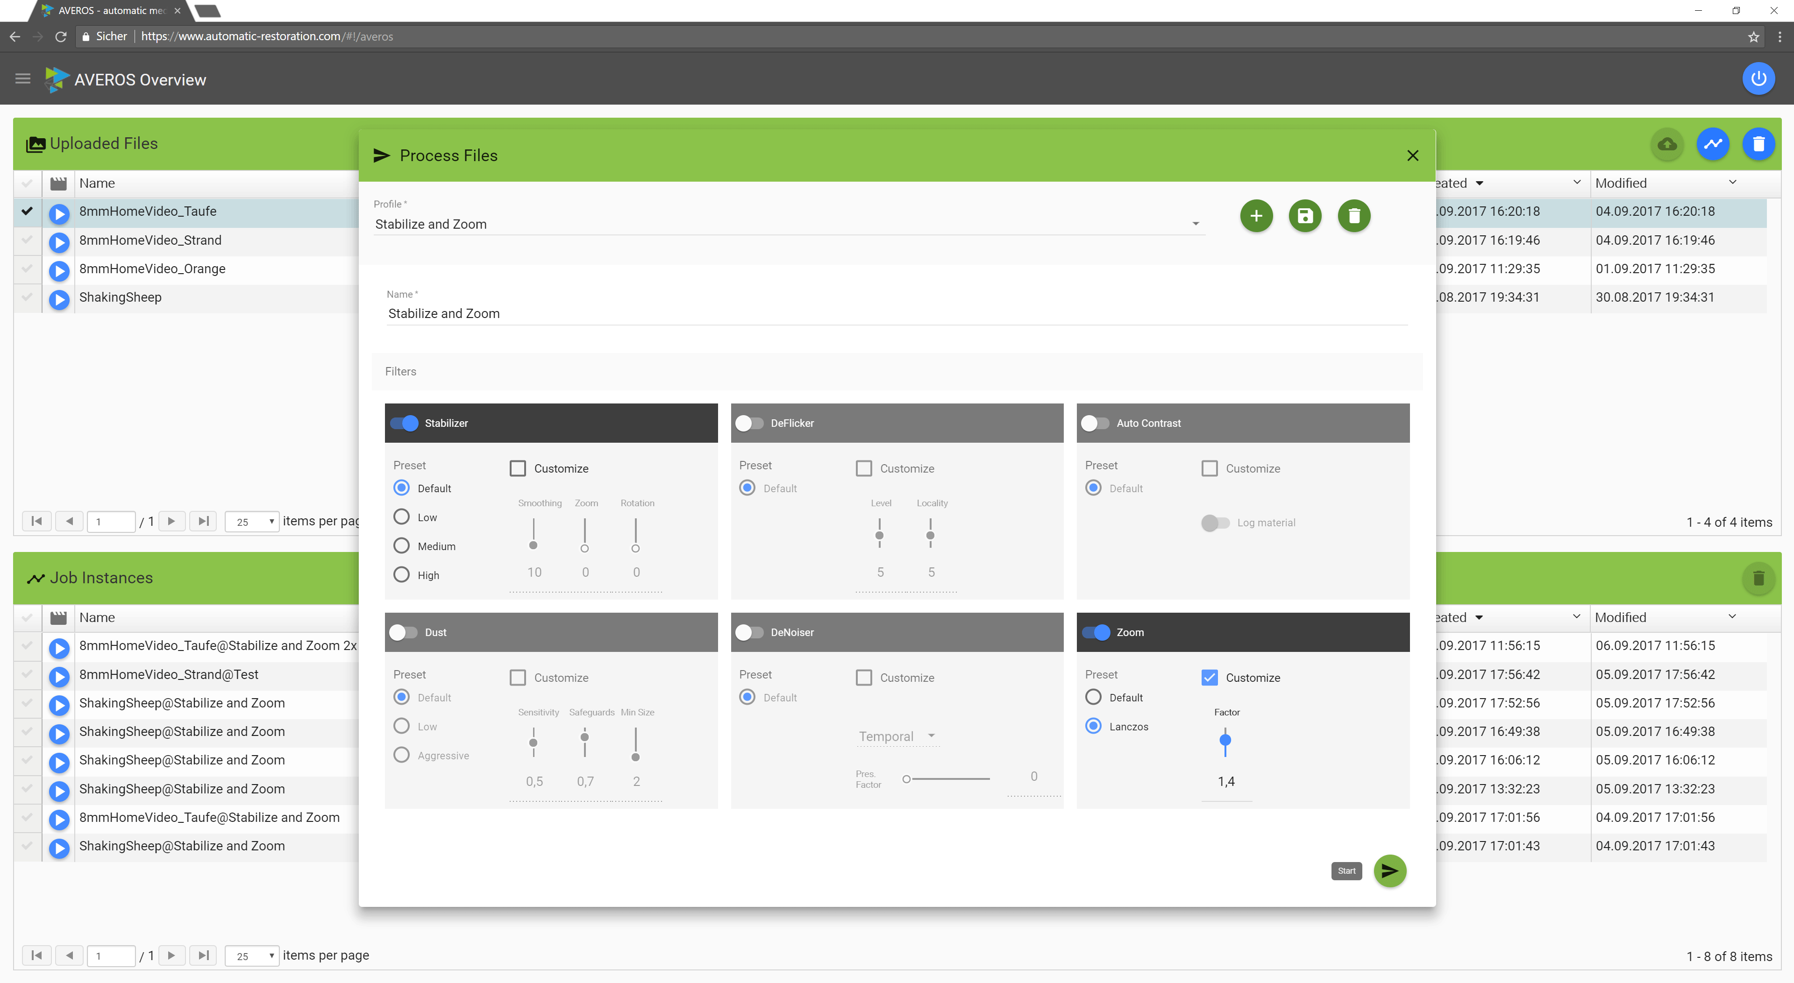
Task: Open the hamburger navigation menu
Action: pyautogui.click(x=23, y=78)
